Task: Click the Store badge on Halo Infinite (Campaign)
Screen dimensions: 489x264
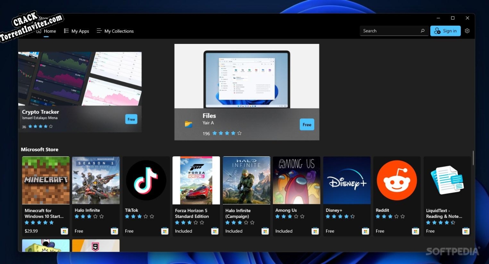Action: 265,231
